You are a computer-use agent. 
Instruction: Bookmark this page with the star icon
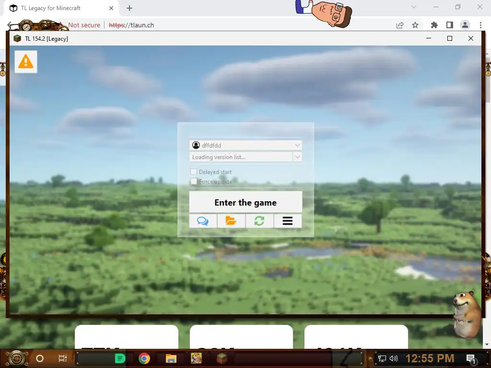[415, 25]
